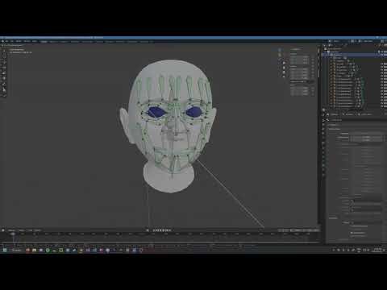Click the system tray clock
The width and height of the screenshot is (387, 290).
pos(378,250)
